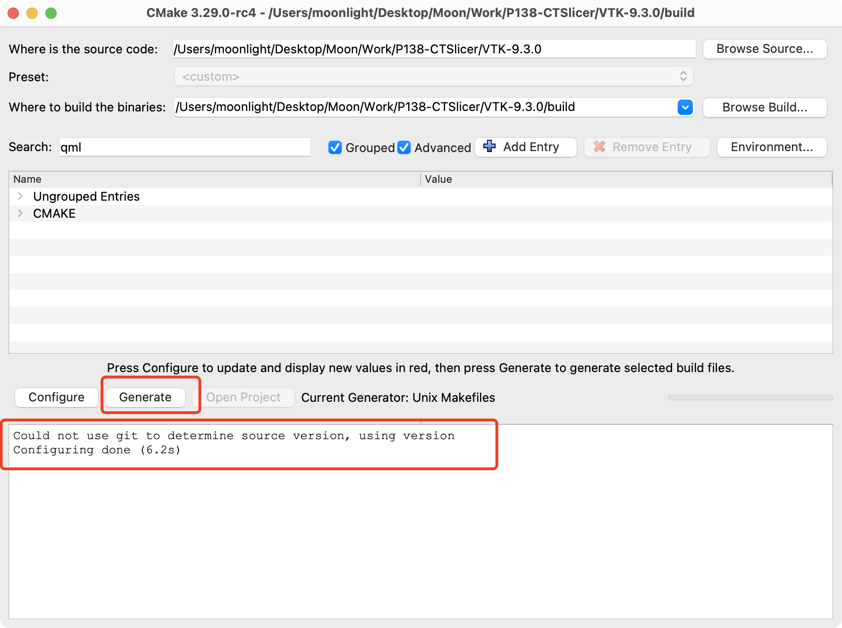Click the green zoom window button

point(51,13)
